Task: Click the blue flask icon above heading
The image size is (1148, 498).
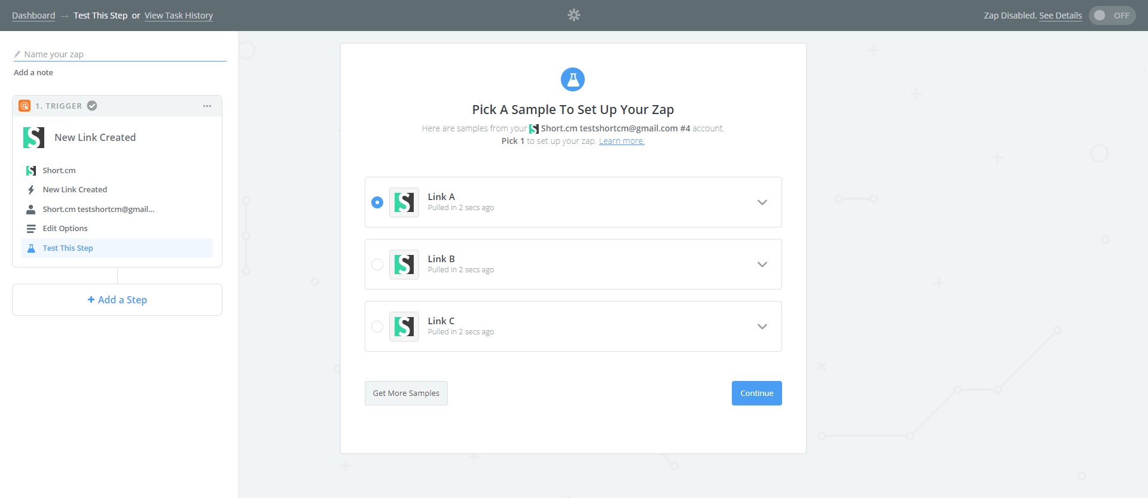Action: tap(573, 79)
